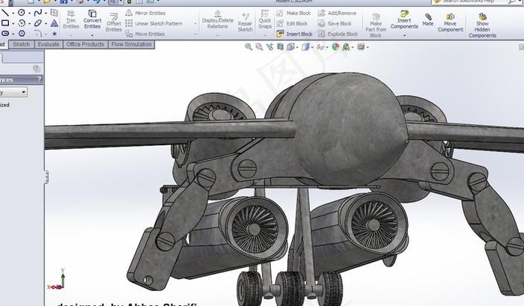The height and width of the screenshot is (306, 524).
Task: Select the Arc sketch tool
Action: tap(22, 23)
